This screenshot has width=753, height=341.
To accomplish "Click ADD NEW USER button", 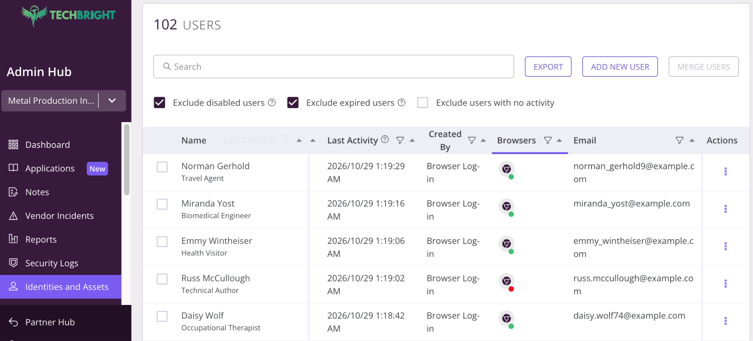I will pos(620,67).
